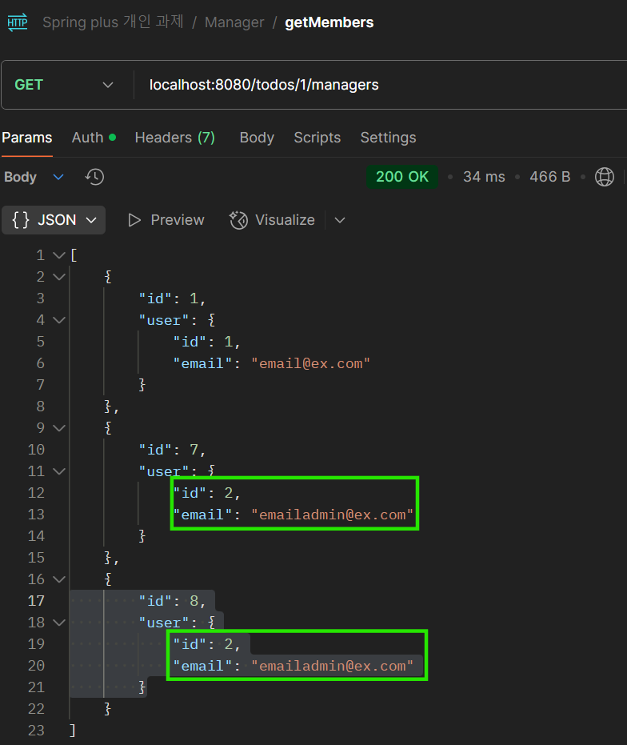
Task: Collapse the array at line 1
Action: (x=59, y=255)
